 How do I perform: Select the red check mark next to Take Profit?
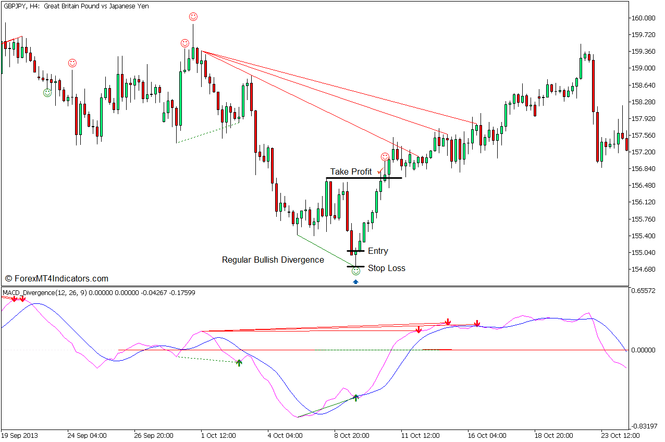click(x=380, y=170)
